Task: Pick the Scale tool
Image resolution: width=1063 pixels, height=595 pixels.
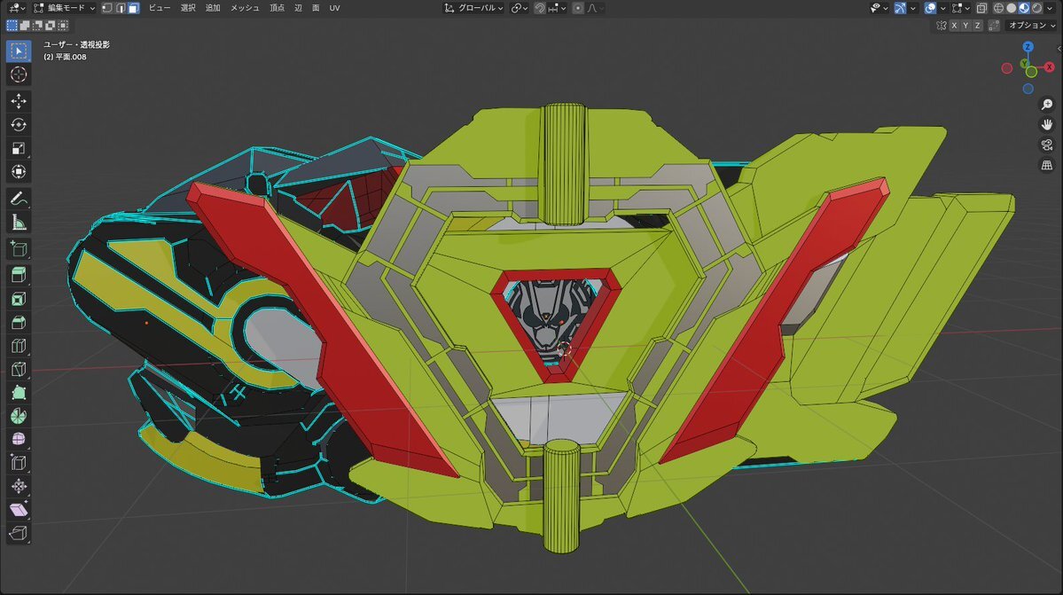Action: [x=19, y=148]
